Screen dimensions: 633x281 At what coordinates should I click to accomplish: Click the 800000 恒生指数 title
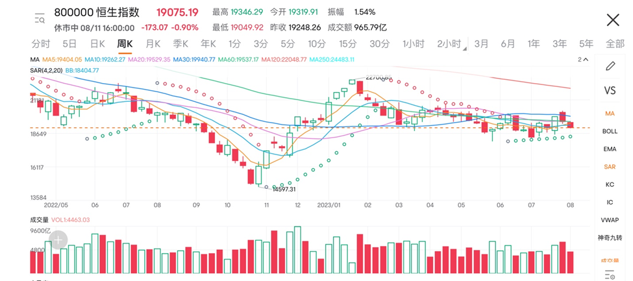pos(97,12)
